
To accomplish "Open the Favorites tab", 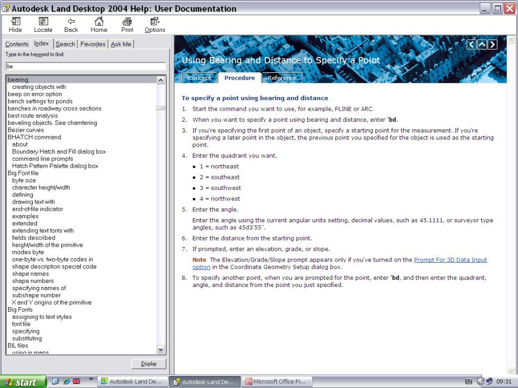I will [93, 44].
